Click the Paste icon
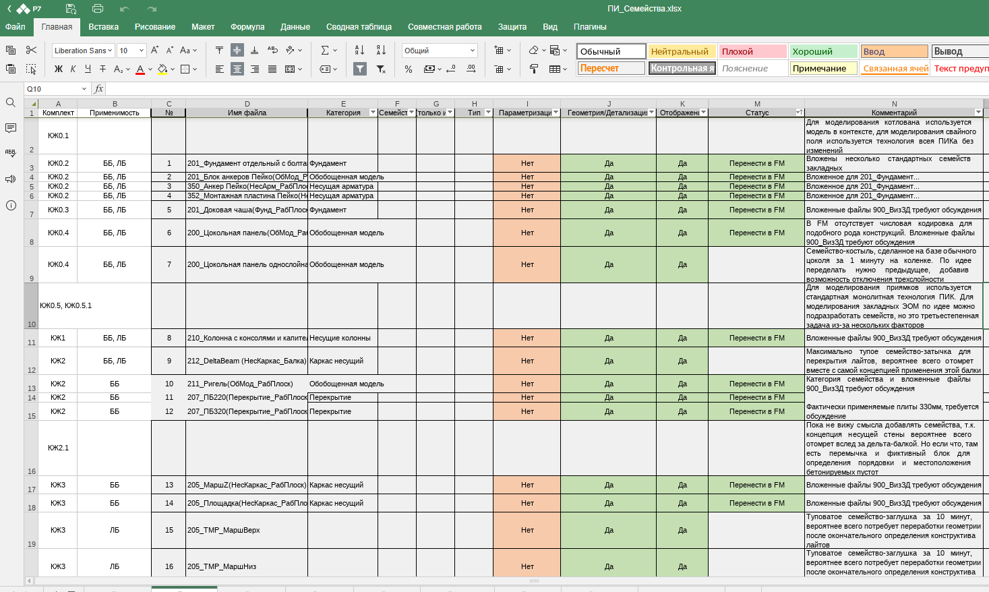This screenshot has width=989, height=592. coord(11,69)
